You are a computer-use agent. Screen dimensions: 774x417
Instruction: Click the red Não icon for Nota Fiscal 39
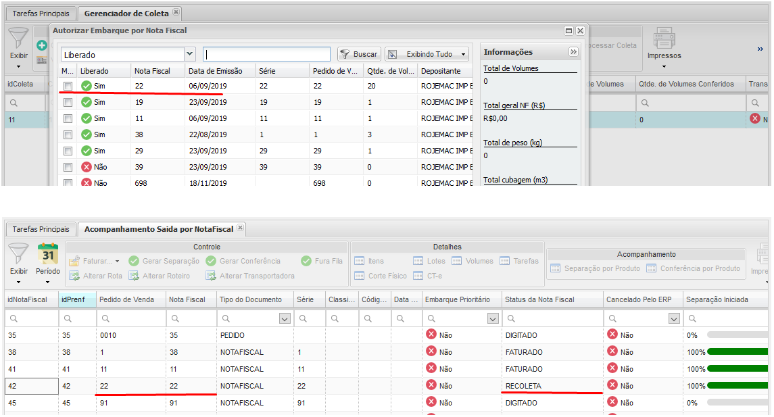(x=87, y=167)
